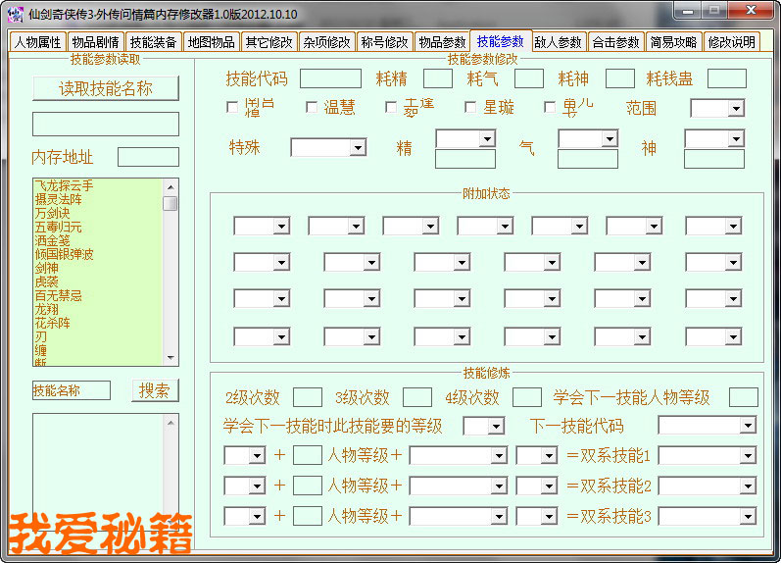781x563 pixels.
Task: Click the 耗钱蛊 input field
Action: coord(726,79)
